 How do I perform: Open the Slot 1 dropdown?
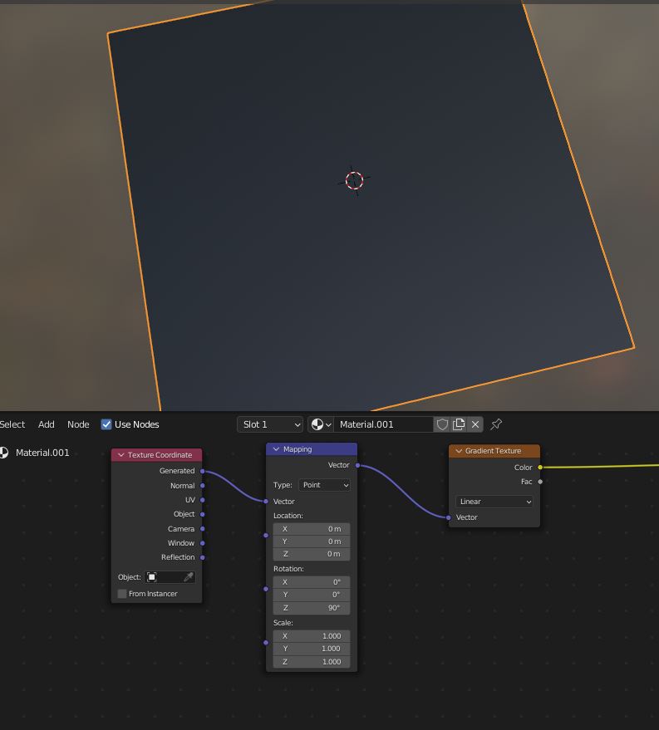(x=270, y=424)
